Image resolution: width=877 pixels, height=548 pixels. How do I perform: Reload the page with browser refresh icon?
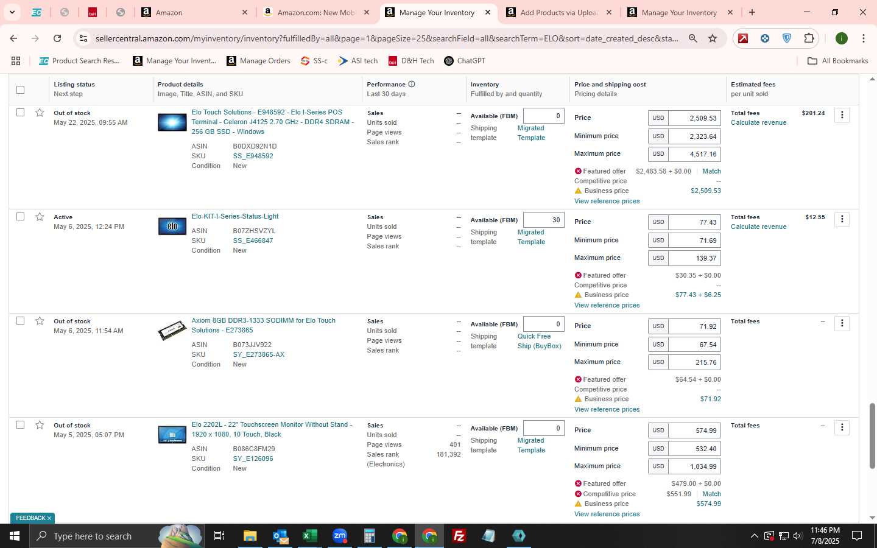pyautogui.click(x=57, y=38)
